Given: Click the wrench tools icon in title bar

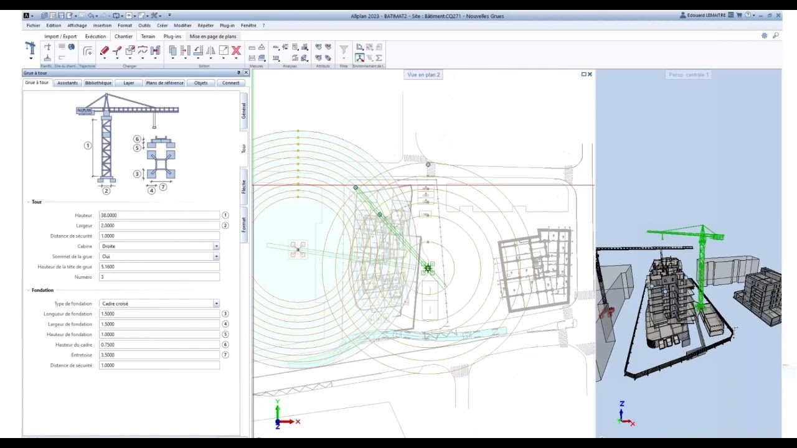Looking at the screenshot, I should pos(154,16).
